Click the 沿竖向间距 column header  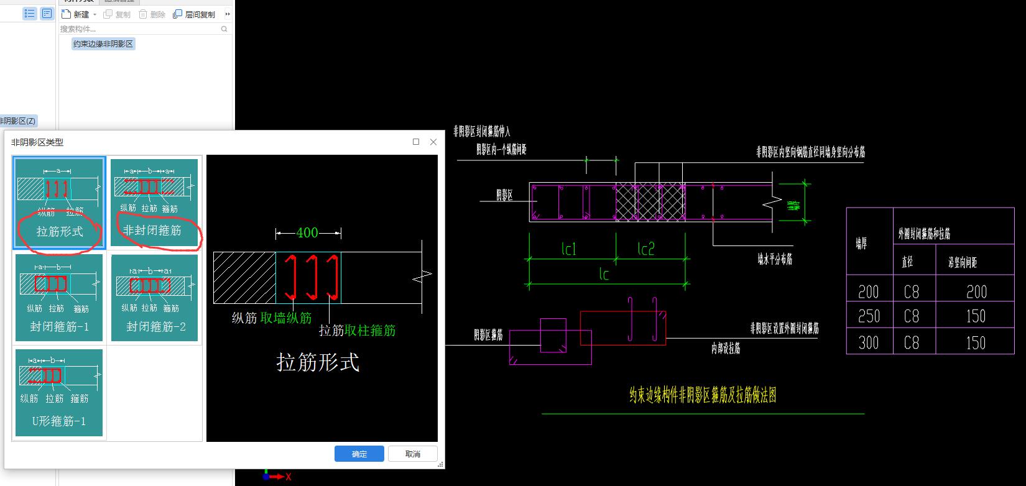point(963,262)
